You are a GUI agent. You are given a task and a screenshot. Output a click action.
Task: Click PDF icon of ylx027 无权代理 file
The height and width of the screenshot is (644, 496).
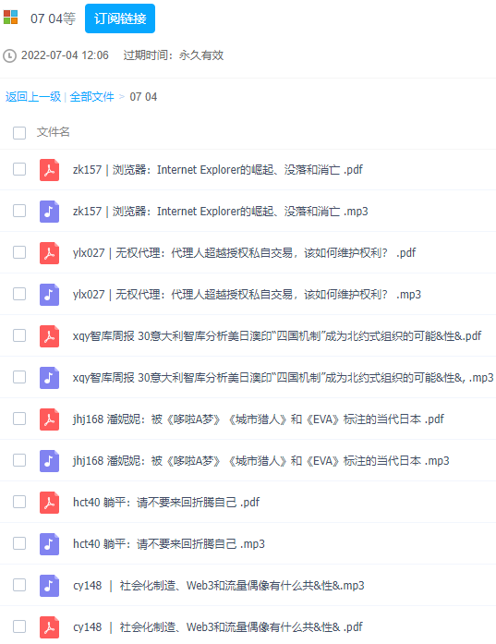(49, 252)
